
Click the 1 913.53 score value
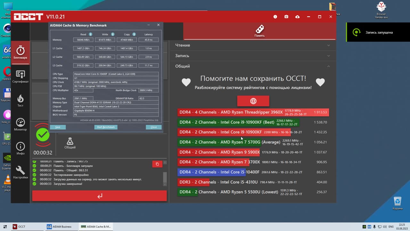(x=320, y=112)
